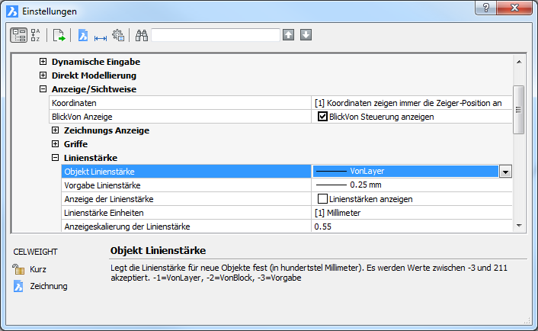The width and height of the screenshot is (538, 331).
Task: Jump to next search result arrow
Action: (x=306, y=35)
